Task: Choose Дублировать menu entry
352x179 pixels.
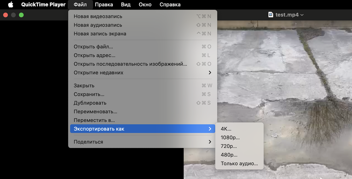Action: 143,103
